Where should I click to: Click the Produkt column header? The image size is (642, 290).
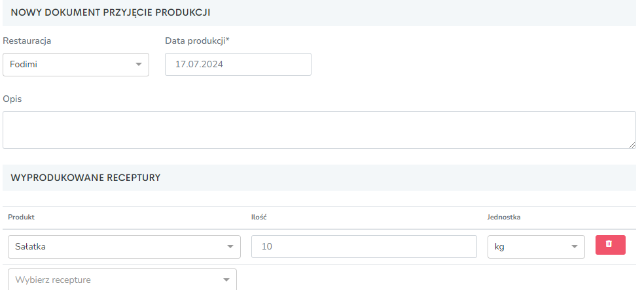(x=22, y=217)
